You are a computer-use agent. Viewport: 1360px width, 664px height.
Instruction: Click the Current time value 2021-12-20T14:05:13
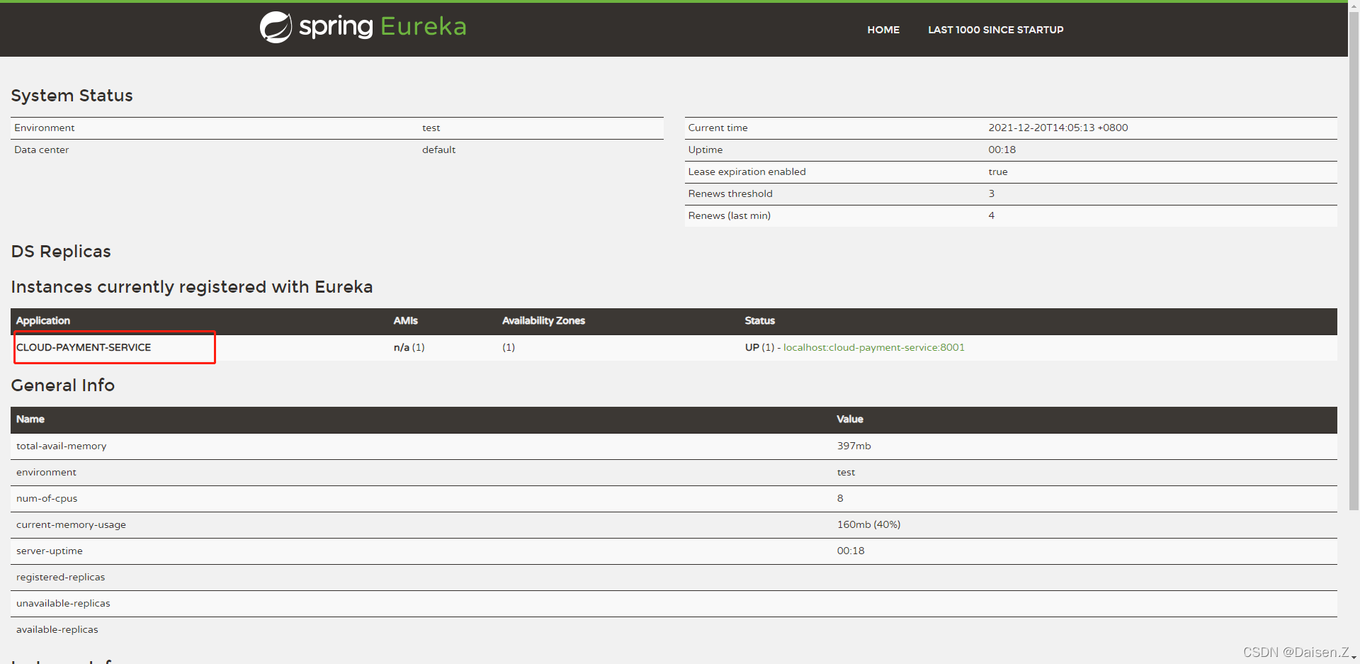coord(1058,128)
